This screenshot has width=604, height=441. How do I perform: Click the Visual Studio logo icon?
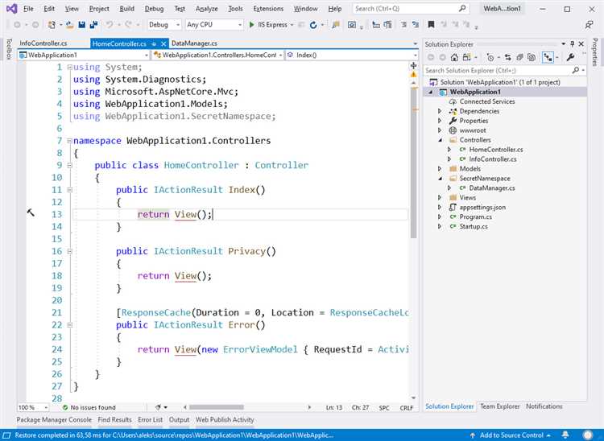11,9
